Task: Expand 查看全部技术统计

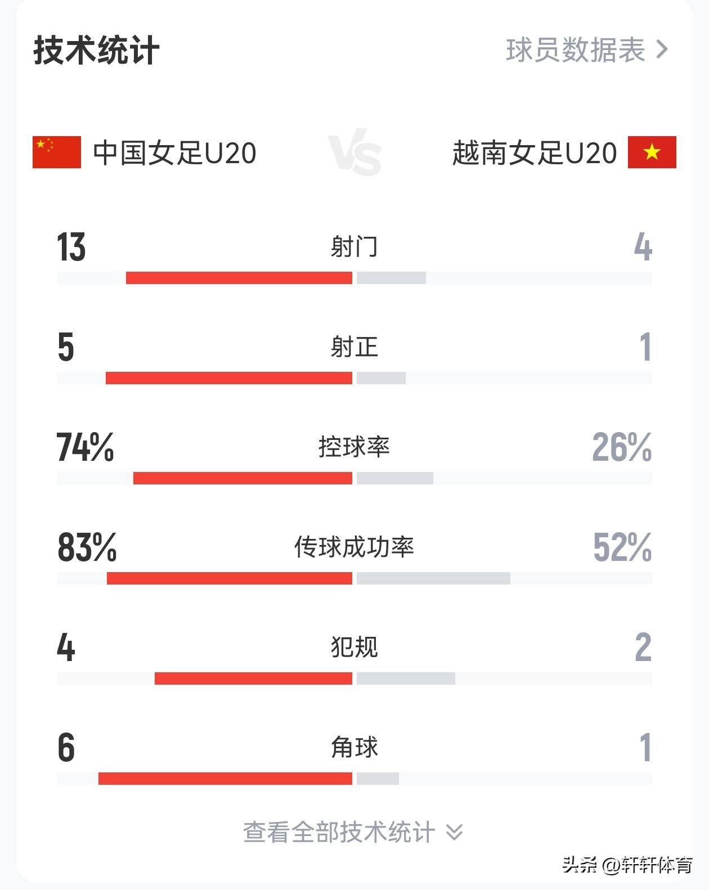Action: tap(339, 832)
